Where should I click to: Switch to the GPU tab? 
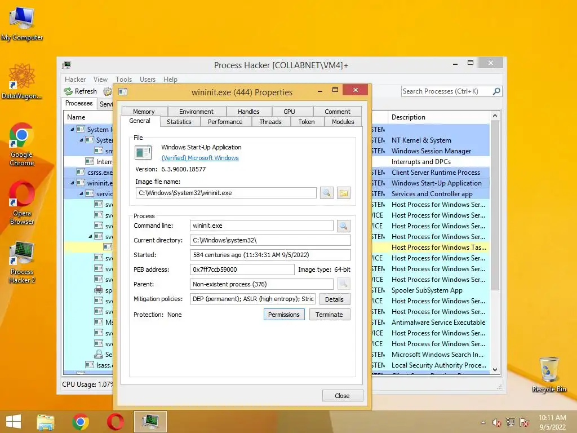[x=289, y=111]
